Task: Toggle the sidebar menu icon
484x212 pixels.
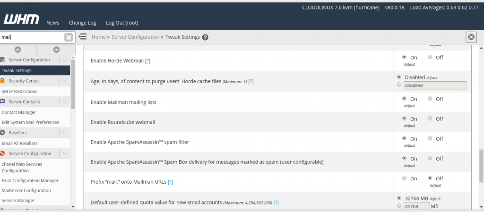Action: [x=82, y=37]
